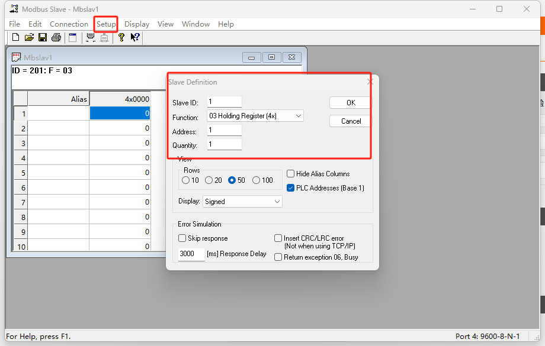This screenshot has height=346, width=545.
Task: Click the Slave ID input field
Action: tap(224, 102)
